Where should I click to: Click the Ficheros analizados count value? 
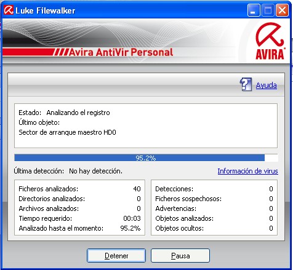point(137,189)
